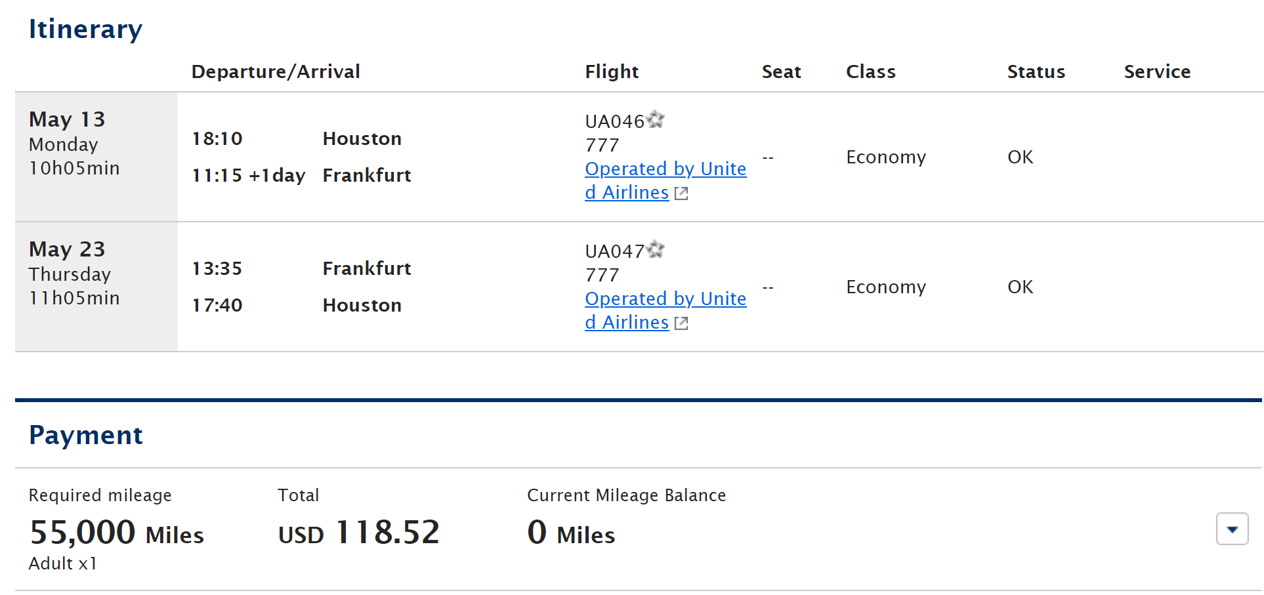This screenshot has height=595, width=1264.
Task: Click the Service column header
Action: 1157,72
